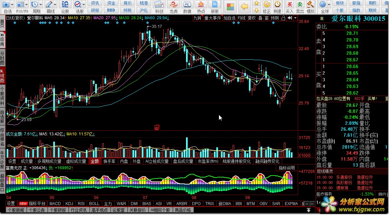Open the 模拟 simulated trading gavel icon
Image resolution: width=390 pixels, height=215 pixels.
310,4
